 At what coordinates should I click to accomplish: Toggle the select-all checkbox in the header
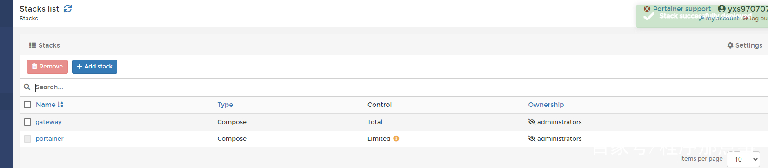coord(27,105)
